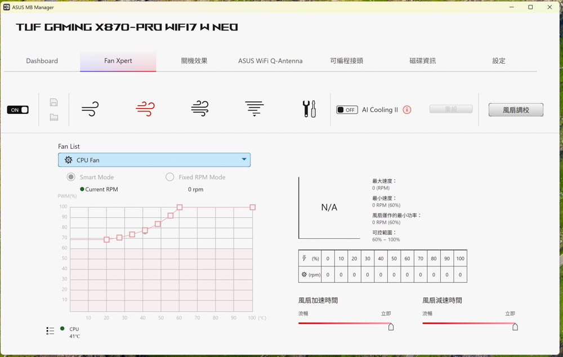Open the ASUS WiFi Q-Antenna tab
The image size is (563, 357).
(270, 61)
